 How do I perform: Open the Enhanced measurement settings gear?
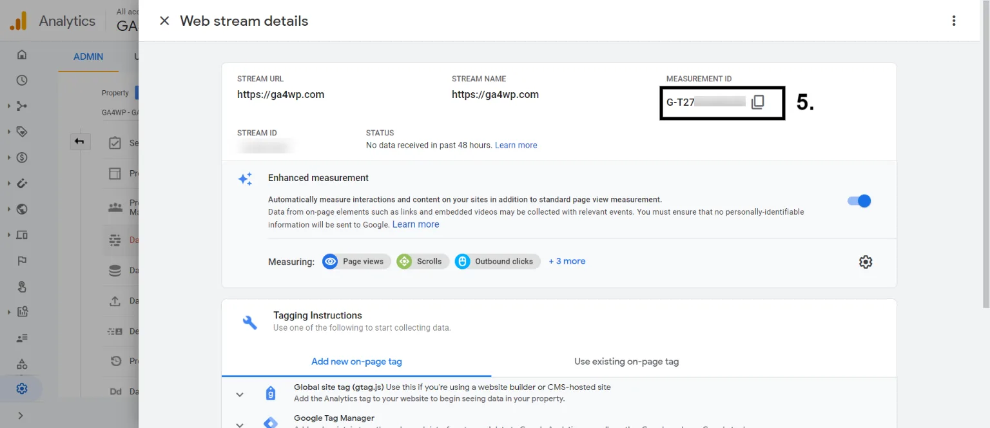pyautogui.click(x=865, y=262)
